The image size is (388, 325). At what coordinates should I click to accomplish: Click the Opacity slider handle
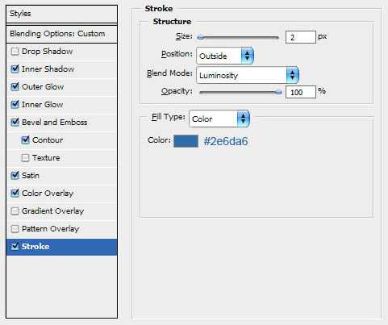pos(278,92)
